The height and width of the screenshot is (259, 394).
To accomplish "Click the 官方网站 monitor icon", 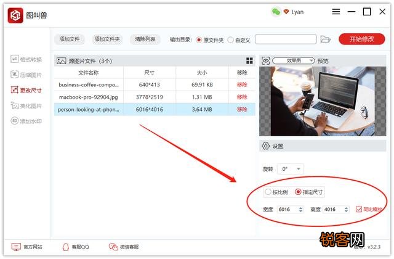I will [16, 247].
